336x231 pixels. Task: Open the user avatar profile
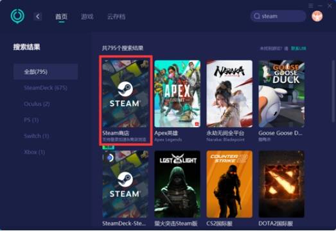[317, 16]
